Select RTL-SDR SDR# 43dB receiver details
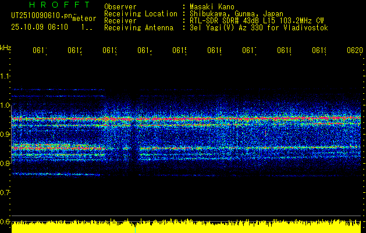The height and width of the screenshot is (233, 366). [x=257, y=21]
